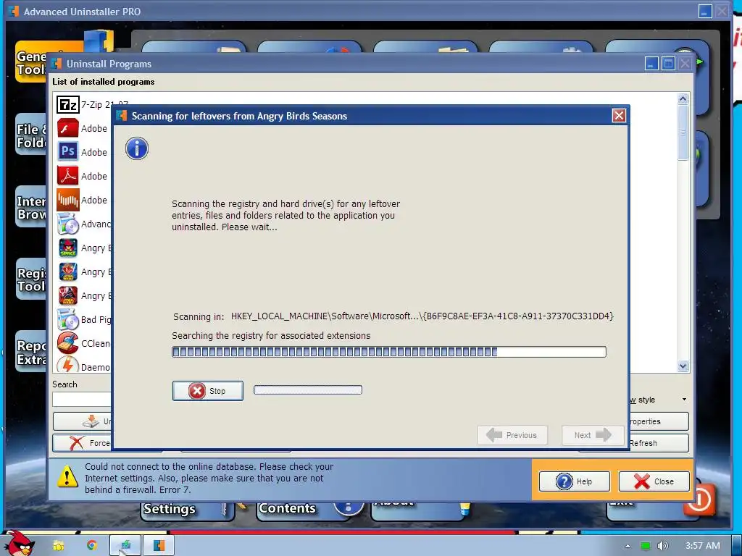Image resolution: width=742 pixels, height=556 pixels.
Task: Open the yellow folder taskbar icon
Action: 59,546
